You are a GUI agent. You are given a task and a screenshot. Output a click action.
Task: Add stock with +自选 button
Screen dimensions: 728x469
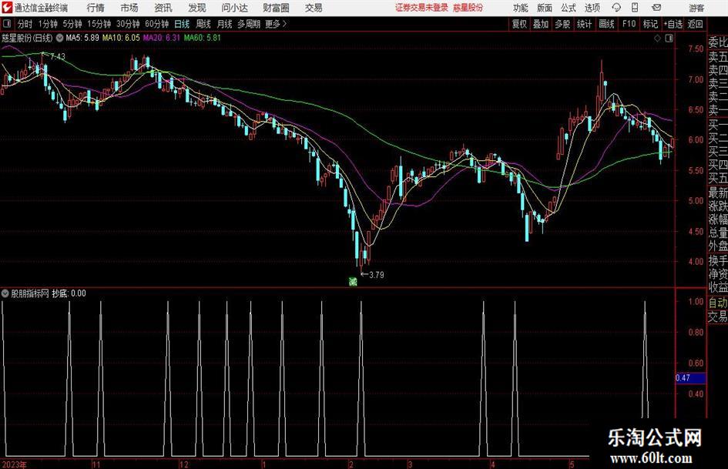673,24
